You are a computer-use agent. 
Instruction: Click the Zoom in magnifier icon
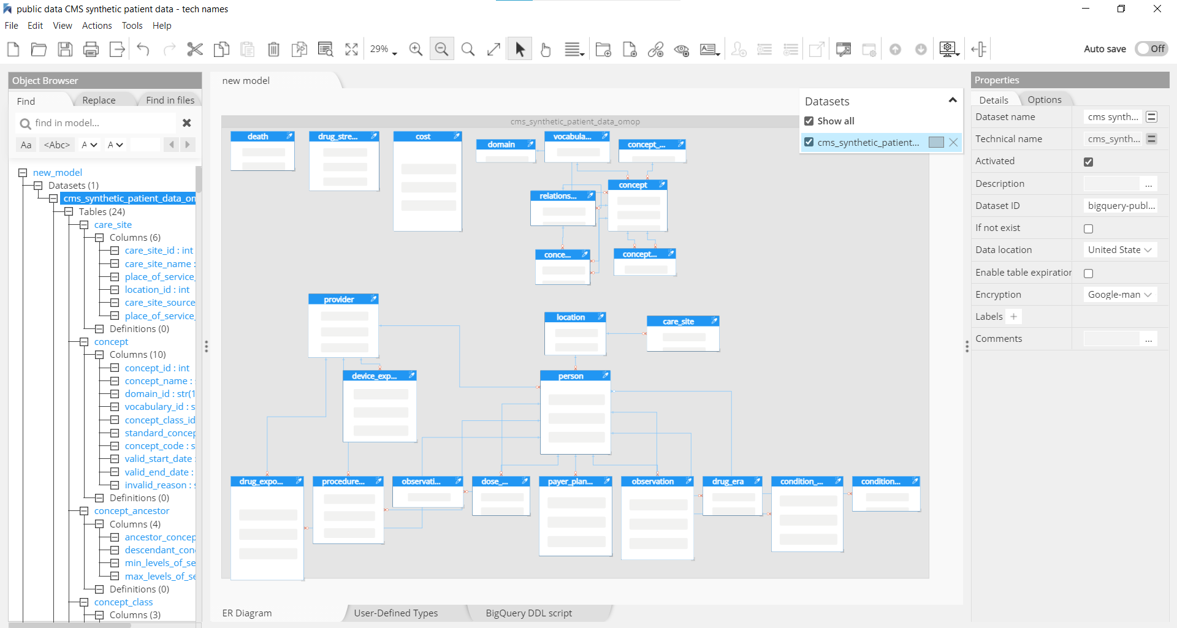416,49
